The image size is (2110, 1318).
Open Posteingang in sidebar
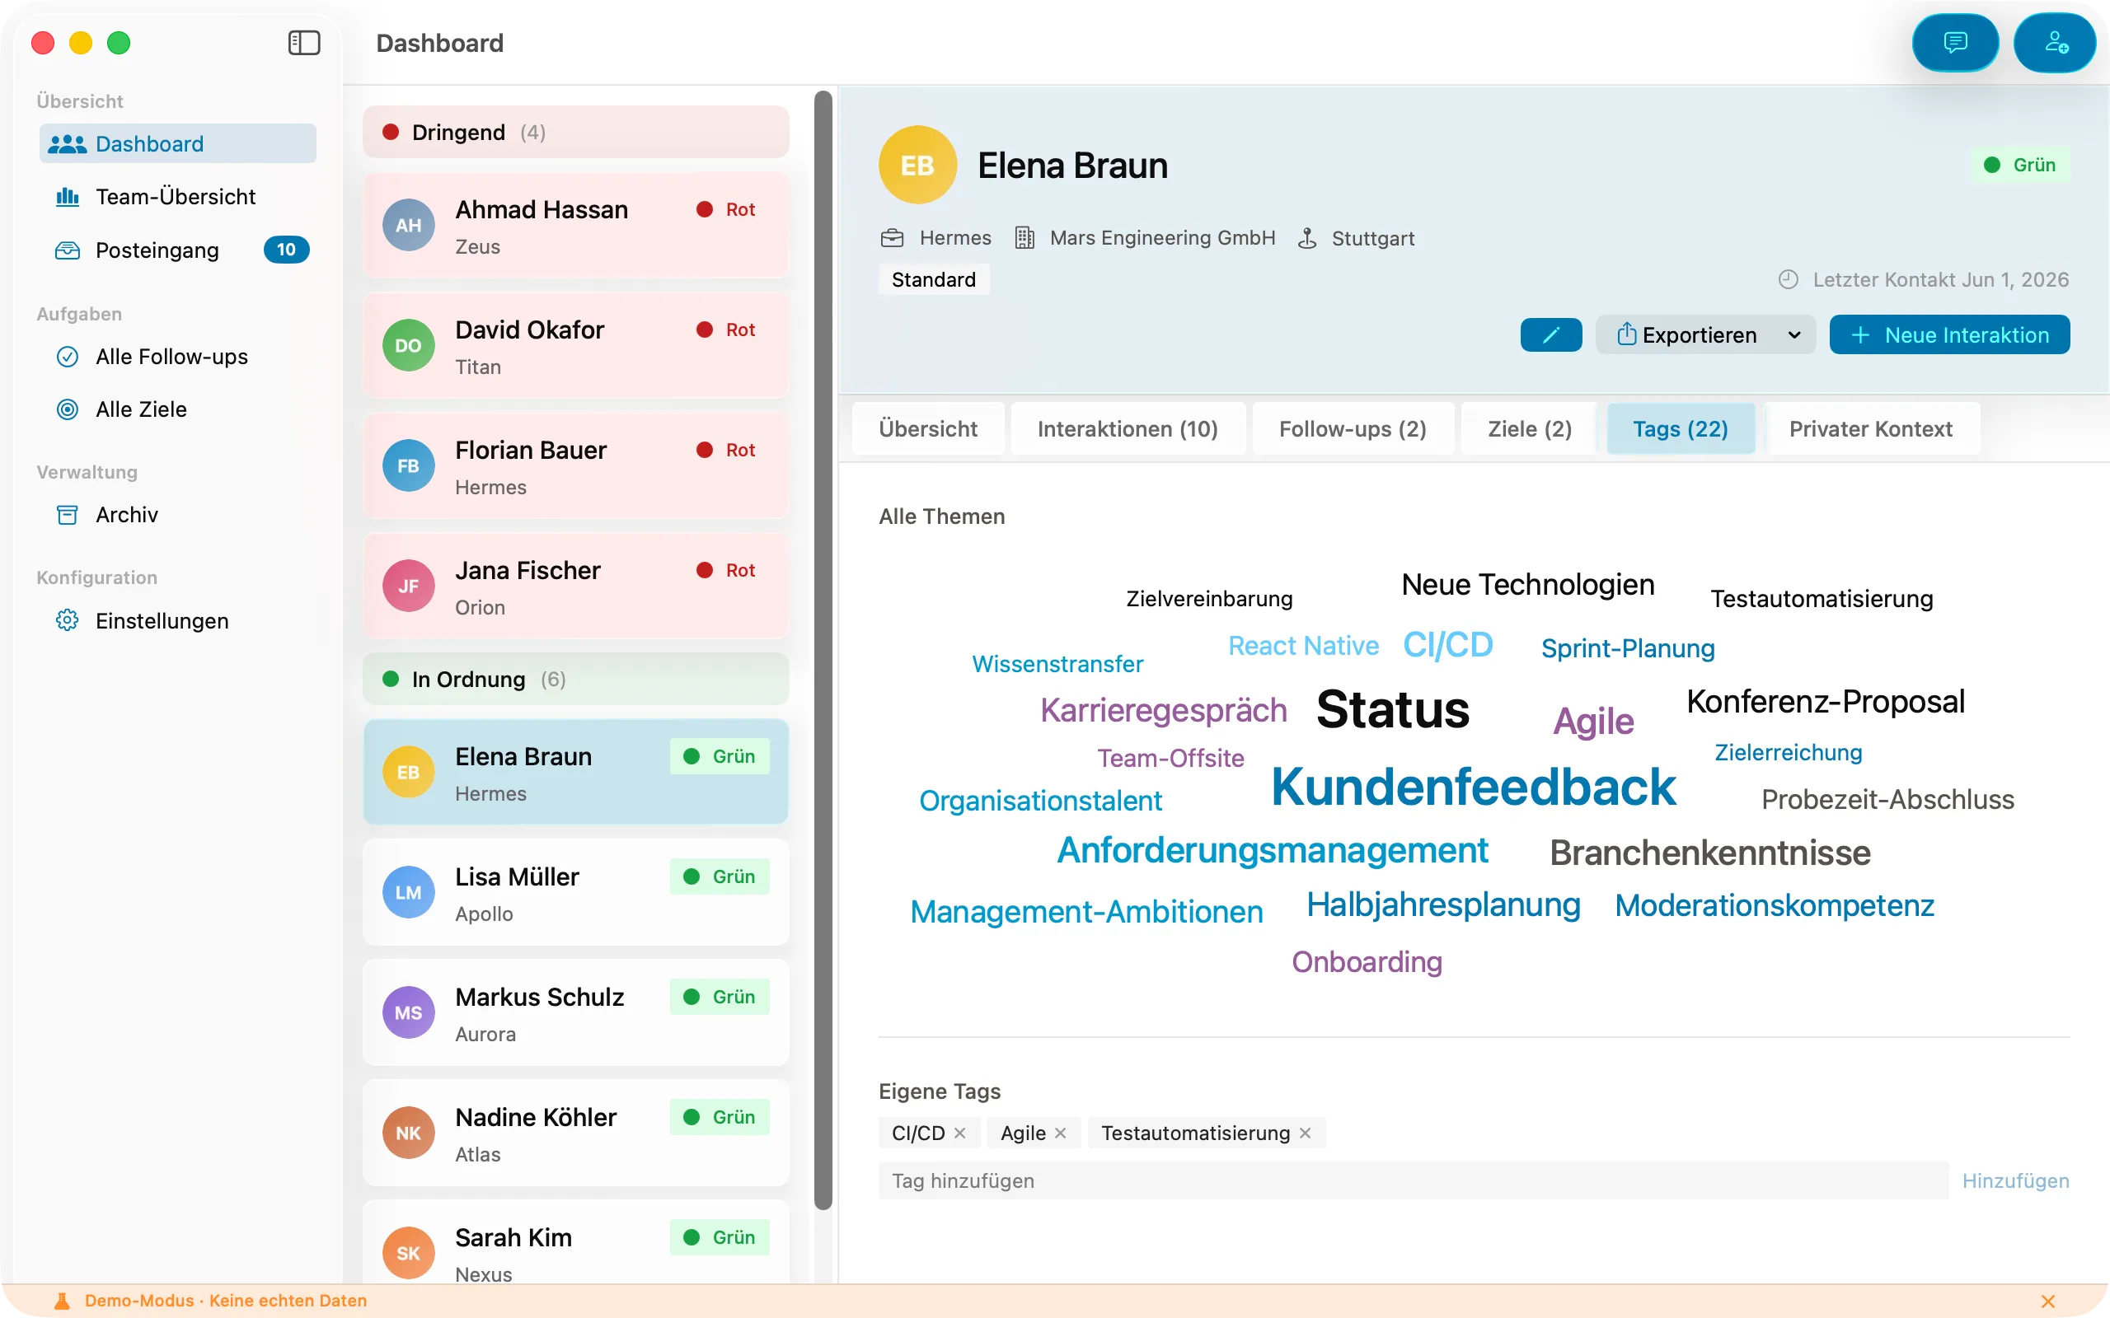coord(178,250)
